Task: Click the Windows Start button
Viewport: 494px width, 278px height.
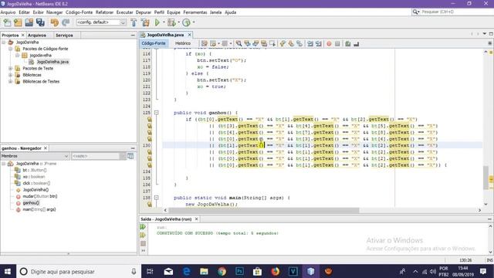Action: (8, 271)
